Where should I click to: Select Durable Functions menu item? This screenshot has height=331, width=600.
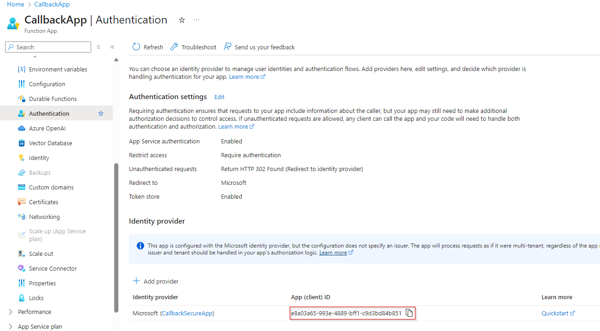[x=52, y=99]
